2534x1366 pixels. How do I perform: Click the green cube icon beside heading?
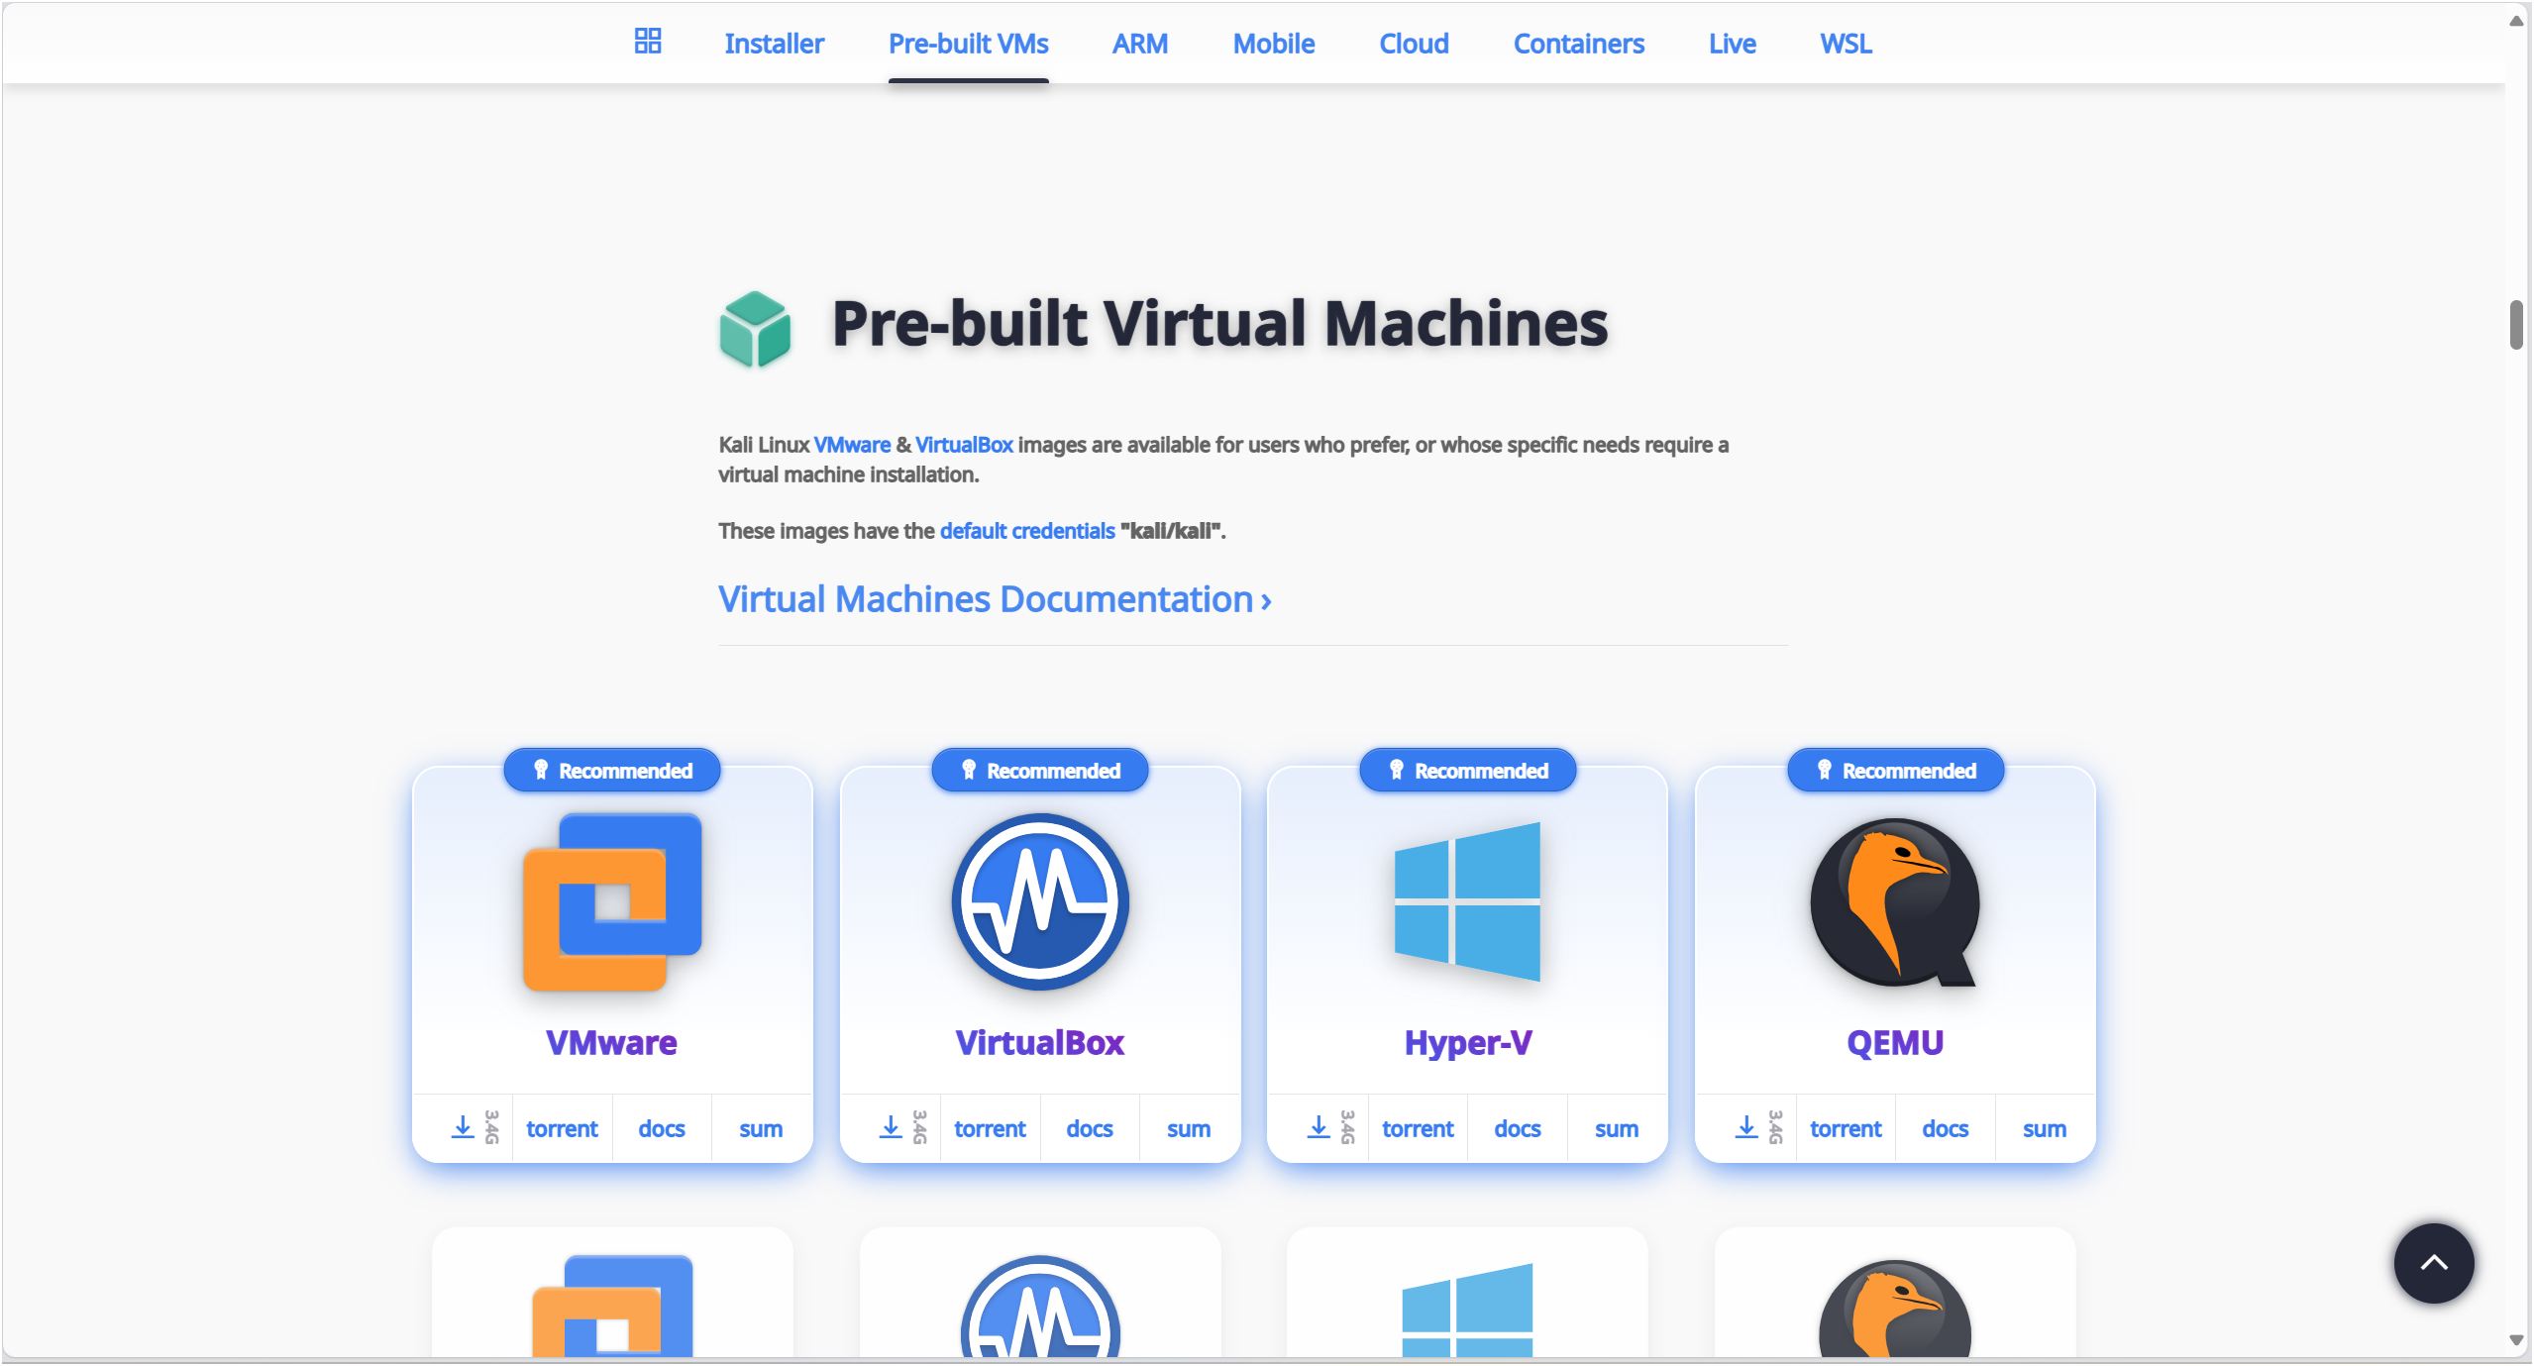(755, 328)
